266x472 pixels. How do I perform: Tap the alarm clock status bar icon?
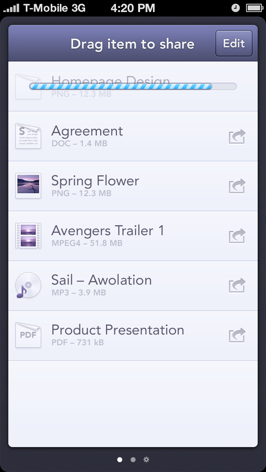pyautogui.click(x=236, y=8)
